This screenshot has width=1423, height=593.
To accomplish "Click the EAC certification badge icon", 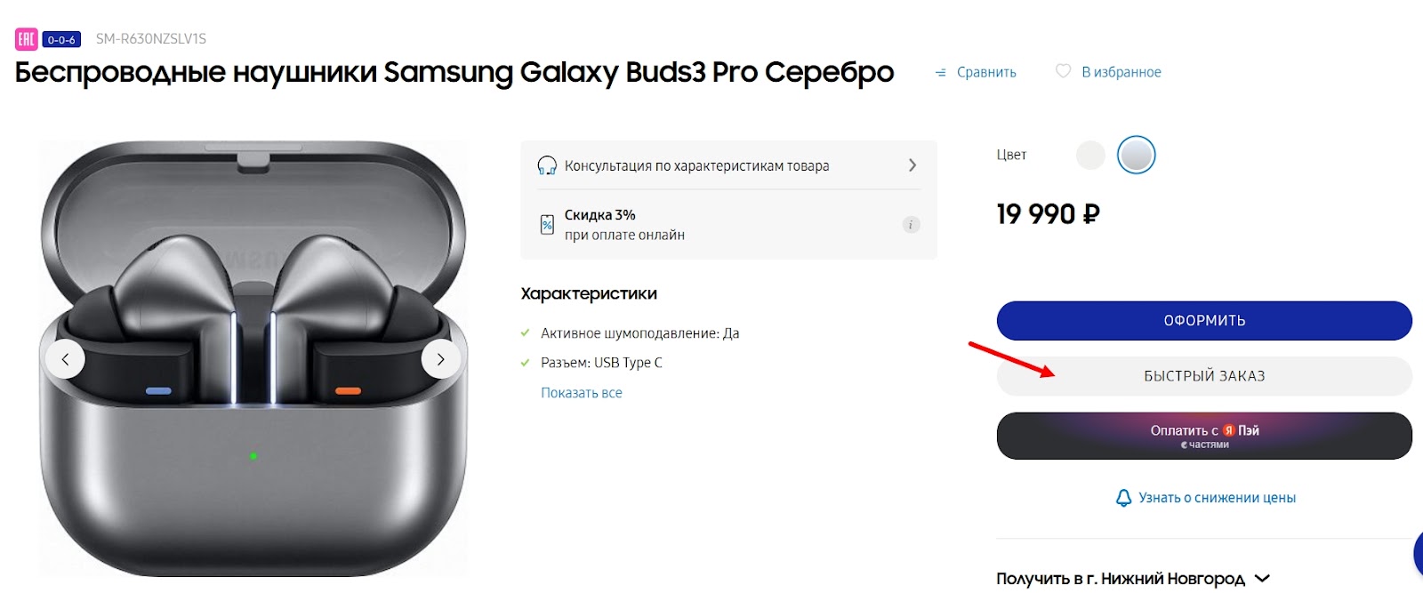I will tap(26, 39).
